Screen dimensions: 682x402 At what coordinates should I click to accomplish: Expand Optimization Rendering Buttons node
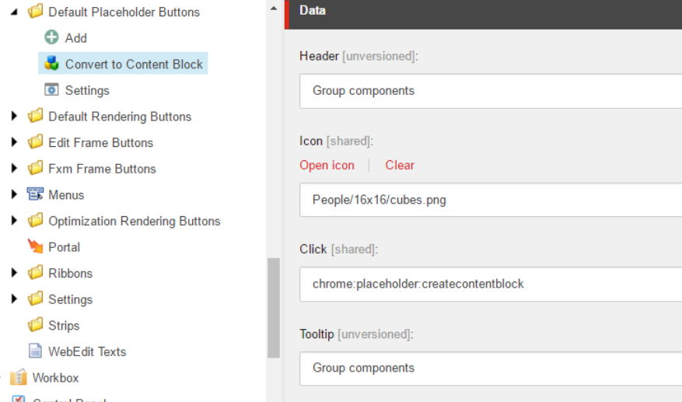pyautogui.click(x=14, y=221)
